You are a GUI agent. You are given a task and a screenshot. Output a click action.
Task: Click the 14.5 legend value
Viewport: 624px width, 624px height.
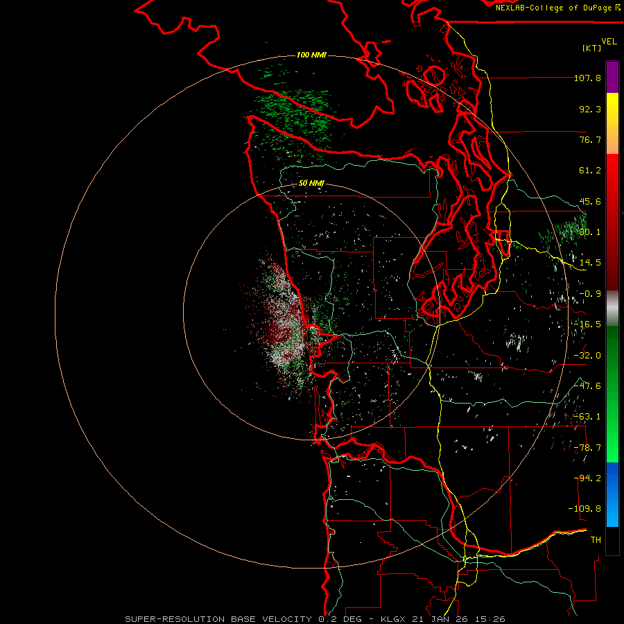[x=590, y=263]
